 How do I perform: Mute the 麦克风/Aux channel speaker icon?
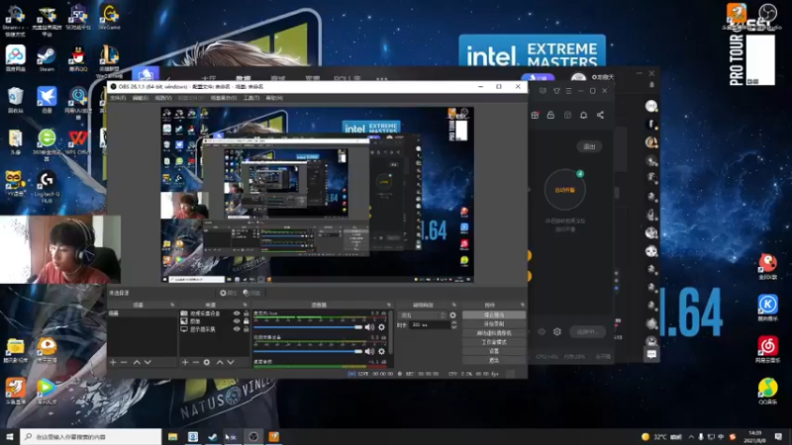[369, 327]
